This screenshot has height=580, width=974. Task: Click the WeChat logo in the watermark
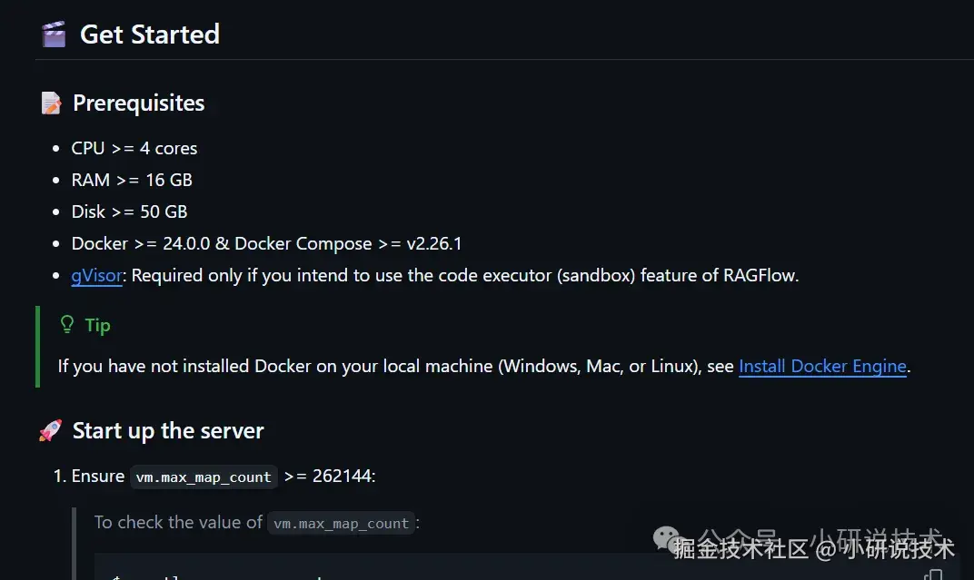click(669, 538)
